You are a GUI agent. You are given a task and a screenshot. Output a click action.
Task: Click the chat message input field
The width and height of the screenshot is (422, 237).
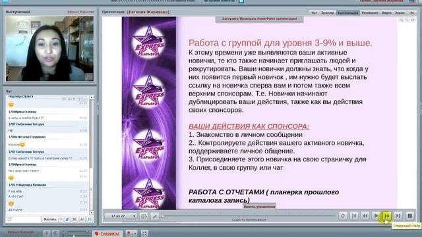pos(24,219)
